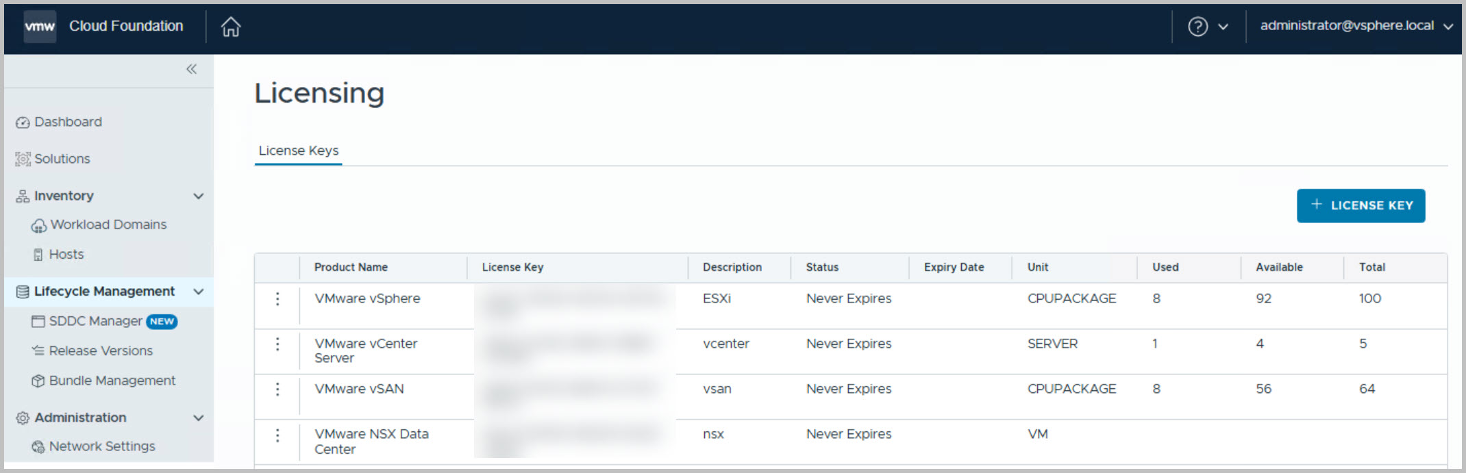
Task: Click the Solutions icon
Action: pos(23,159)
